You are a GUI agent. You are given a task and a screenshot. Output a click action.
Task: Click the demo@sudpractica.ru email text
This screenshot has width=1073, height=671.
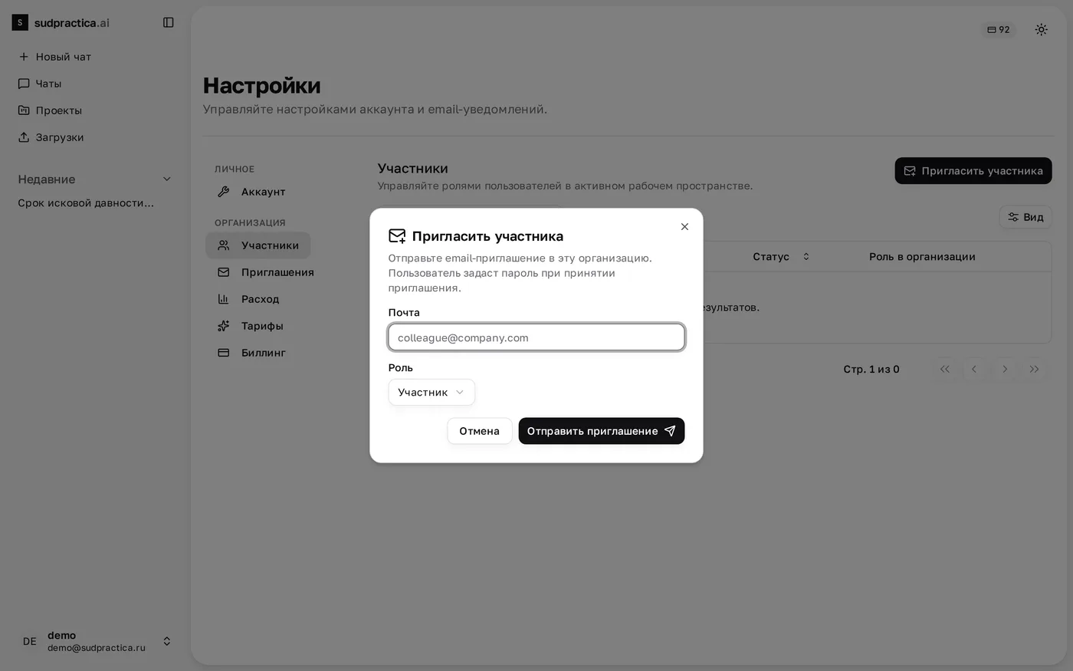coord(97,648)
